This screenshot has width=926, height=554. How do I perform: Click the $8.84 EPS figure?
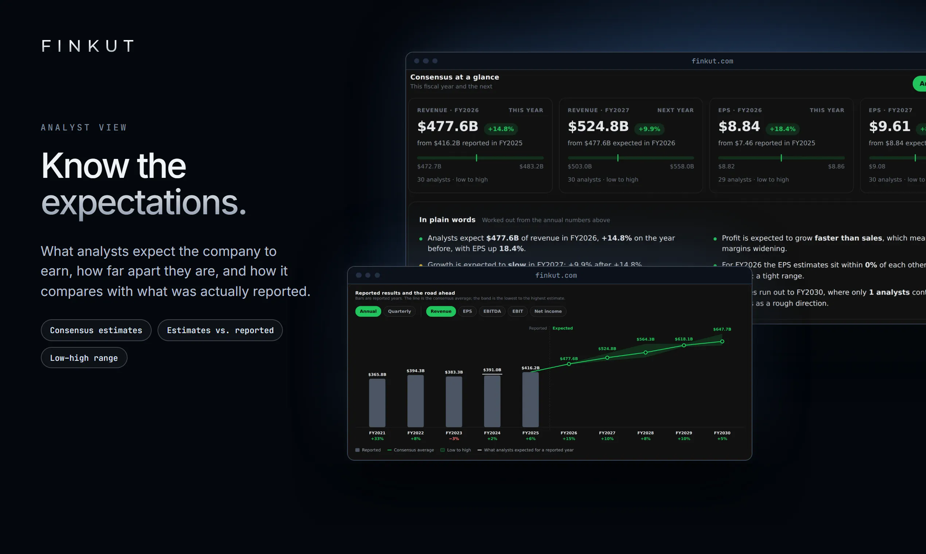[x=739, y=126]
